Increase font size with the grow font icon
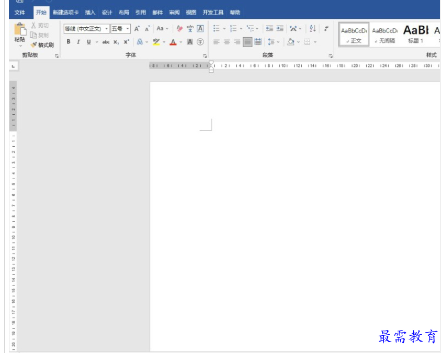Screen dimensions: 442x353 137,29
